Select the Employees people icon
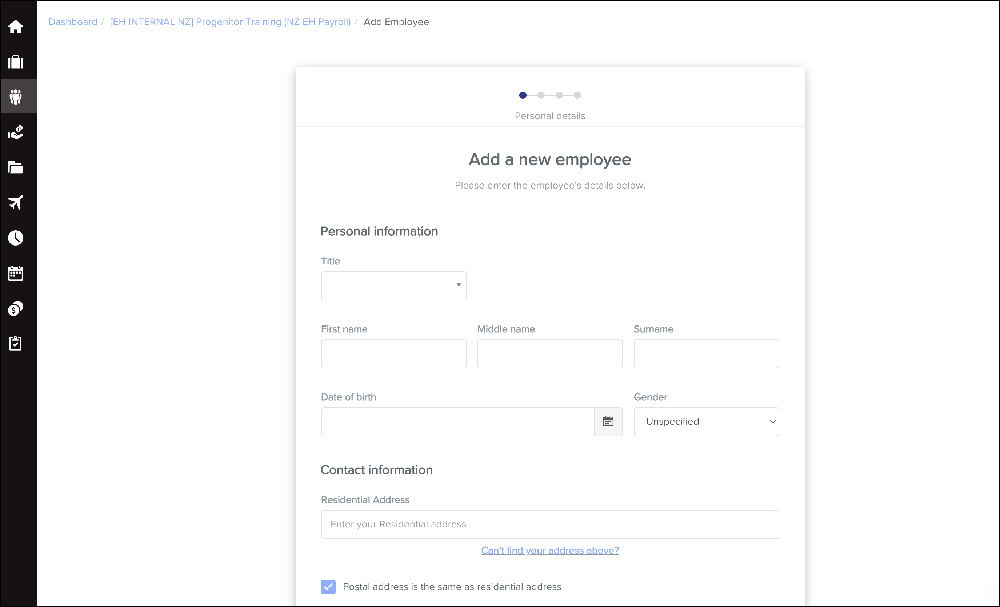Viewport: 1000px width, 607px height. point(15,97)
